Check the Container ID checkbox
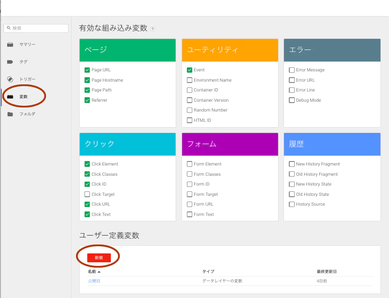 tap(190, 90)
